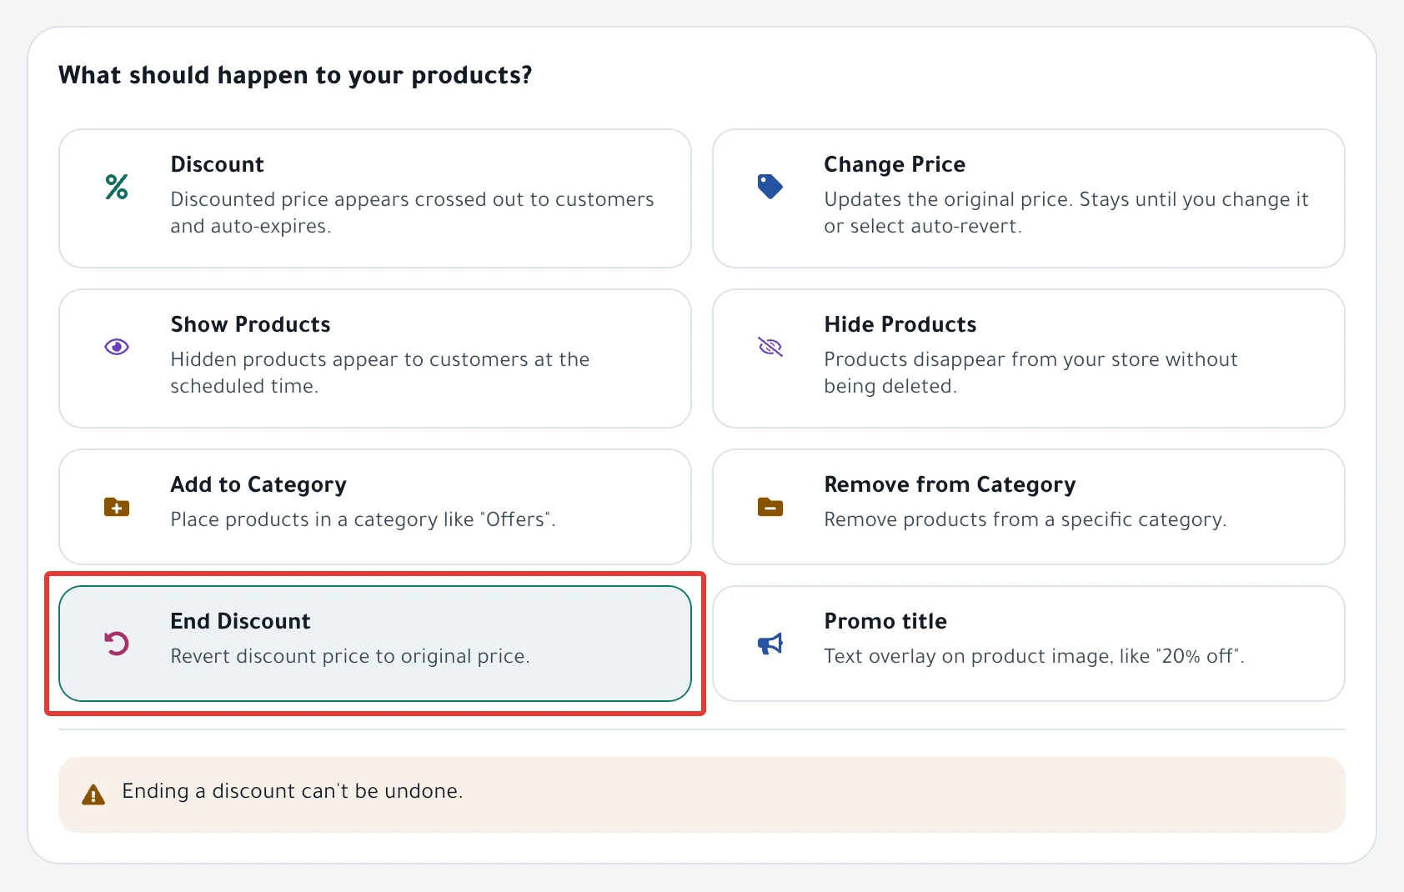Click the warning triangle icon in the notice
Viewport: 1404px width, 892px height.
pyautogui.click(x=93, y=794)
